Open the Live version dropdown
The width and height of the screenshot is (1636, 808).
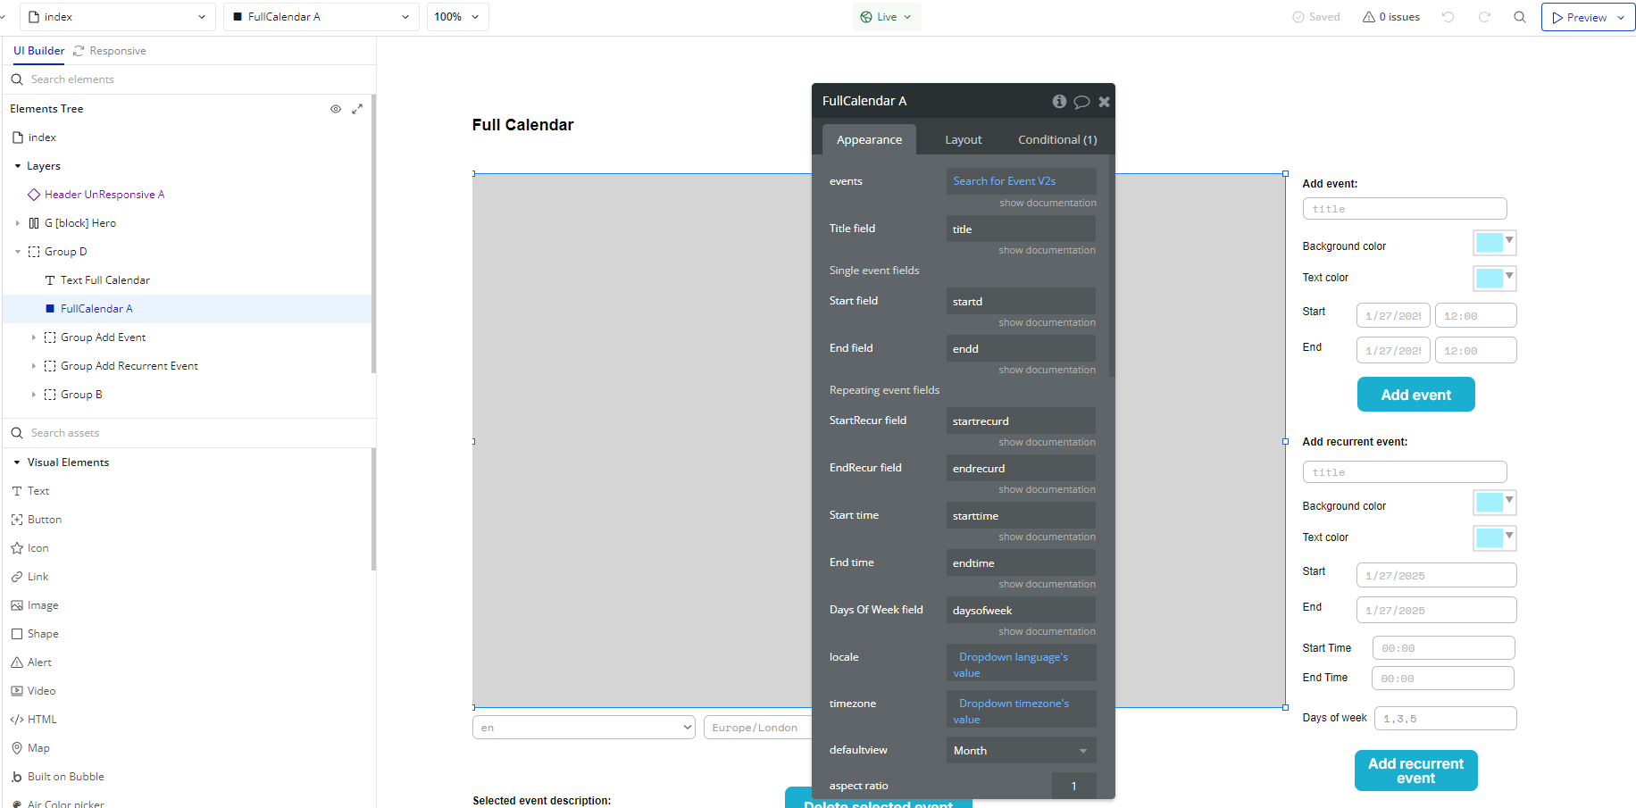886,17
